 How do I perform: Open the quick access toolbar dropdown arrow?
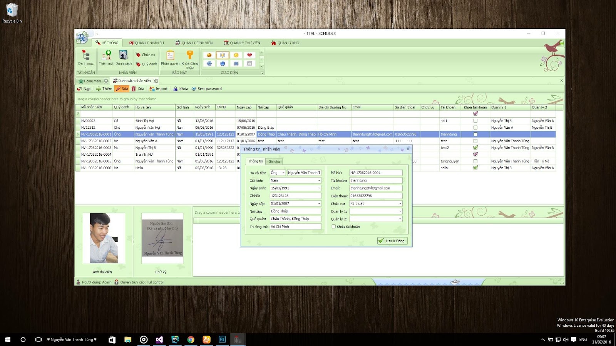pyautogui.click(x=97, y=33)
